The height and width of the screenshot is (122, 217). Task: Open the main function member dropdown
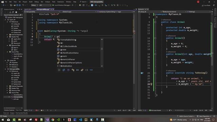pyautogui.click(x=115, y=12)
